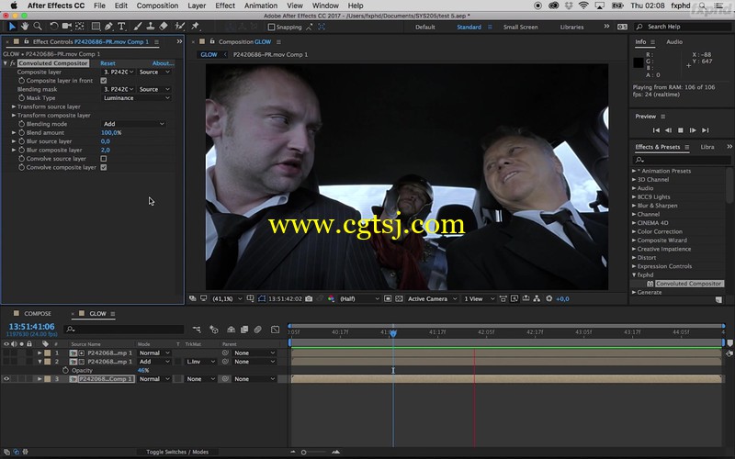The height and width of the screenshot is (459, 735).
Task: Click Toggle Switches / Modes button
Action: coord(177,452)
